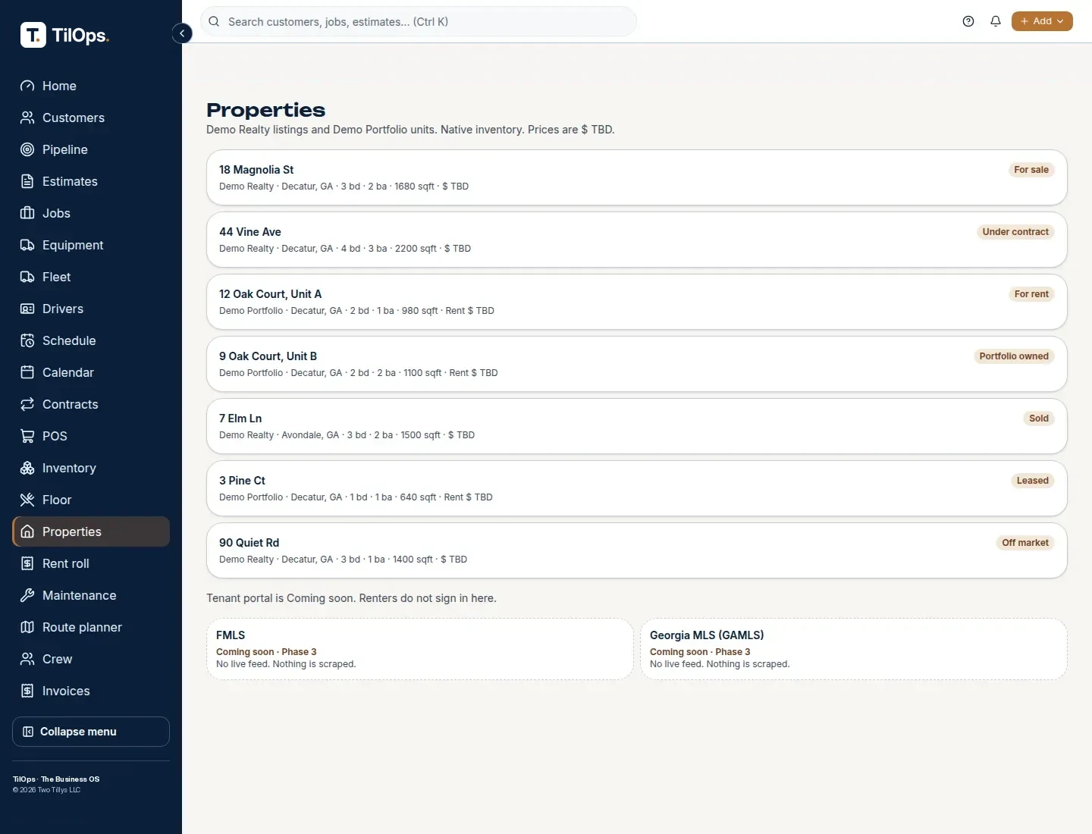Click the Home gauge icon

click(x=27, y=86)
